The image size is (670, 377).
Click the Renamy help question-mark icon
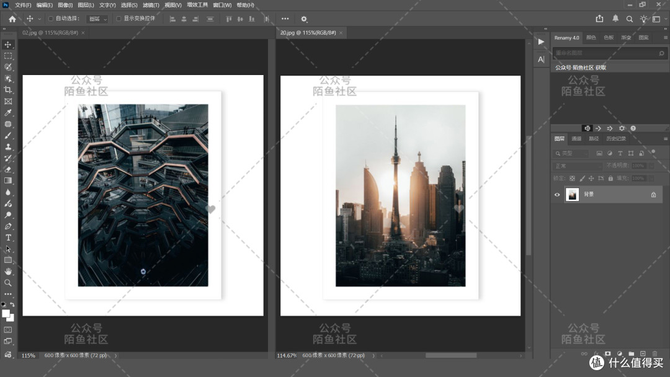(x=633, y=128)
